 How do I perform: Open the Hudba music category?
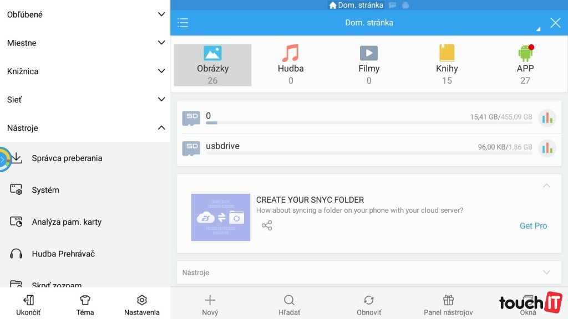click(x=291, y=65)
